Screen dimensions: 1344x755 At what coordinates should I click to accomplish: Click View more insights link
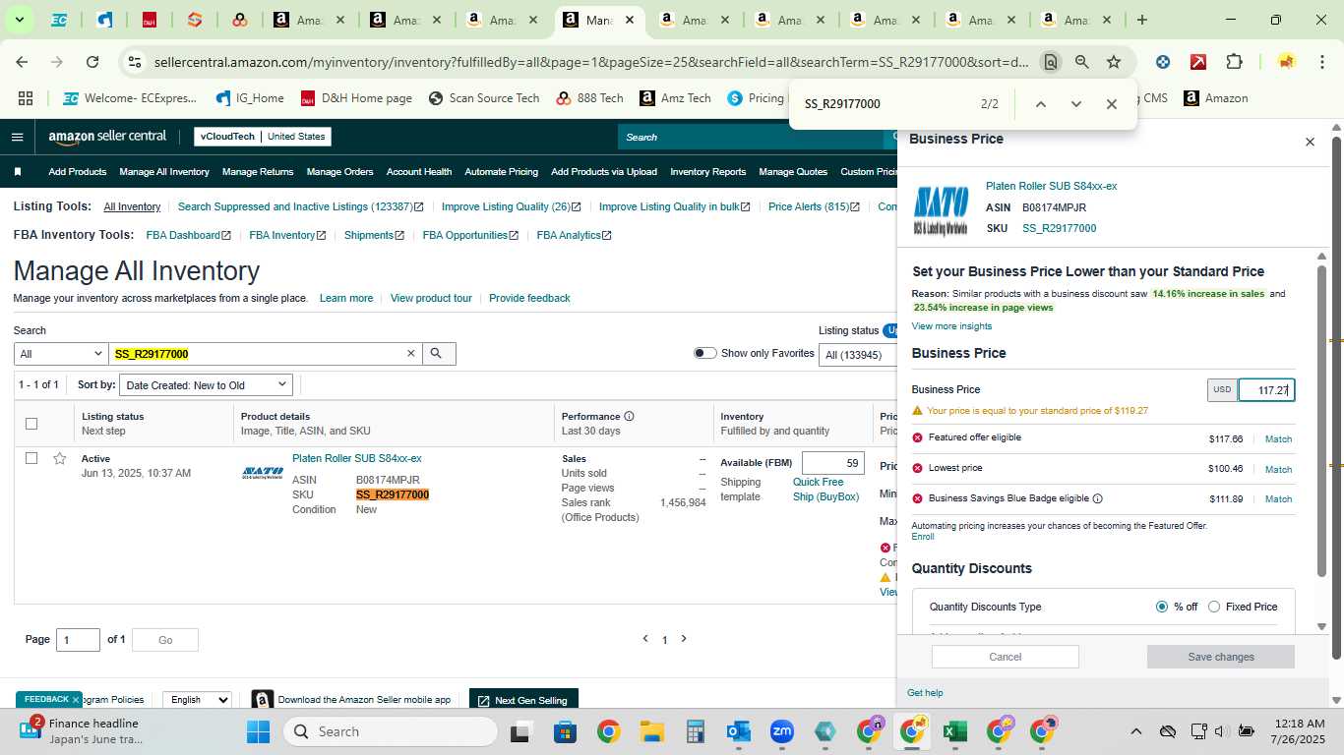pos(951,326)
